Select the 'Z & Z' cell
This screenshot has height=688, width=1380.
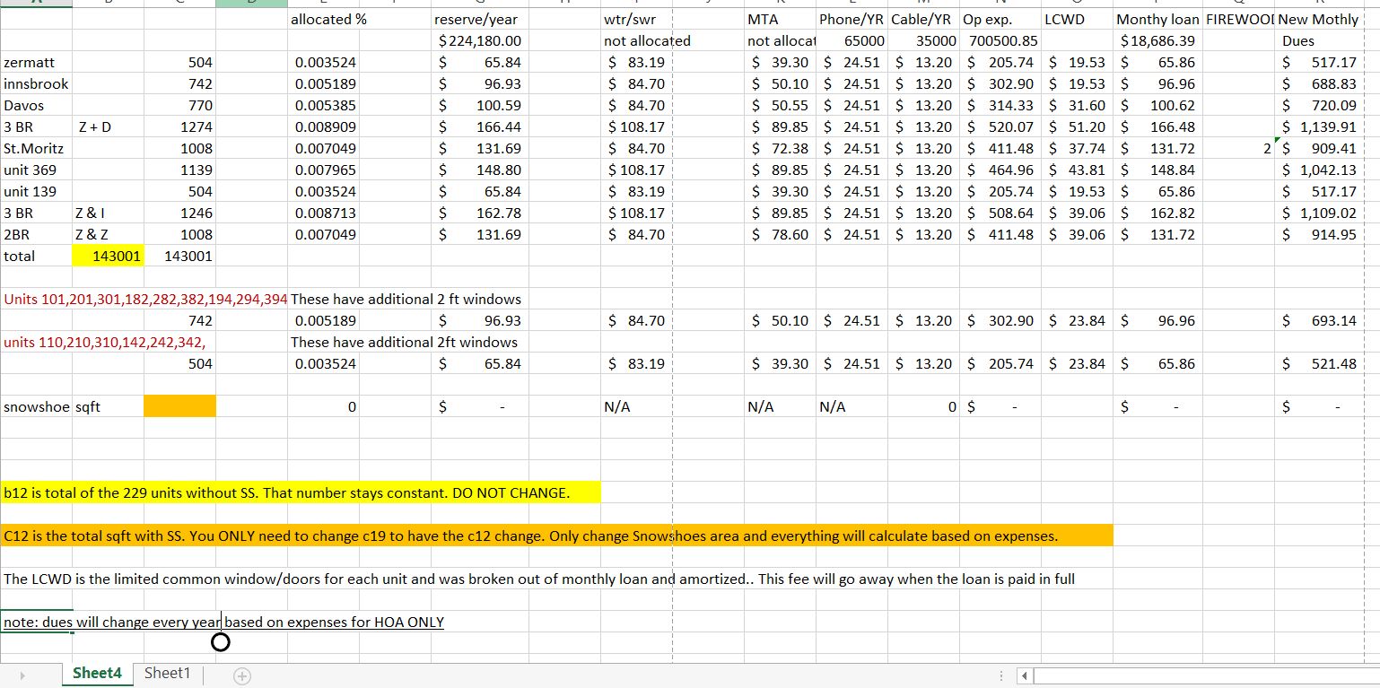coord(109,235)
